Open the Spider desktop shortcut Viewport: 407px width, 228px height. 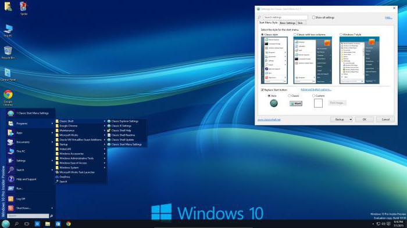coord(24,8)
